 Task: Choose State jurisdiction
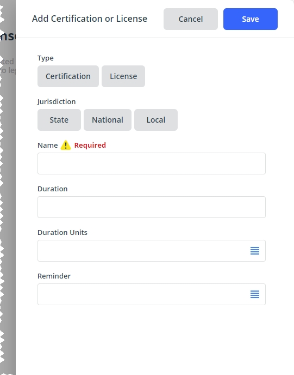(59, 120)
